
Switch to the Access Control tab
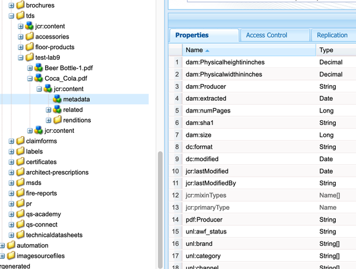point(266,36)
